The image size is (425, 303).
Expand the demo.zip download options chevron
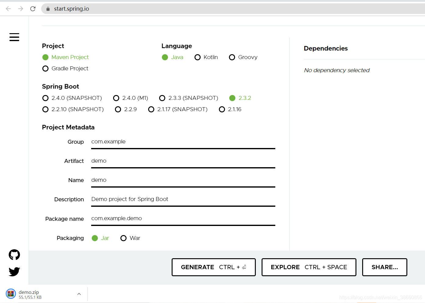[x=79, y=294]
